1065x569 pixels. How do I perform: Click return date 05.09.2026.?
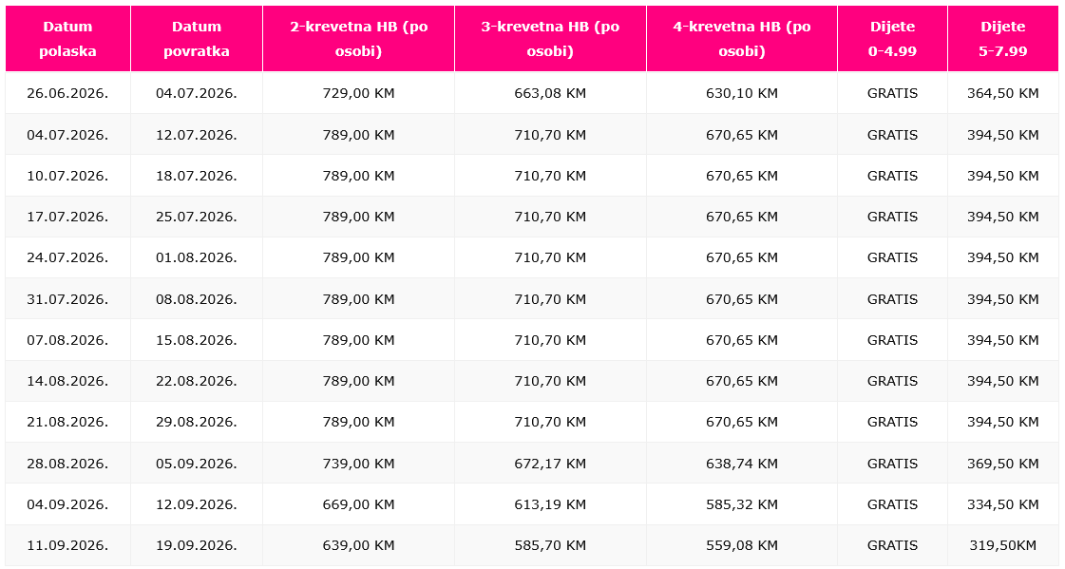pyautogui.click(x=197, y=464)
